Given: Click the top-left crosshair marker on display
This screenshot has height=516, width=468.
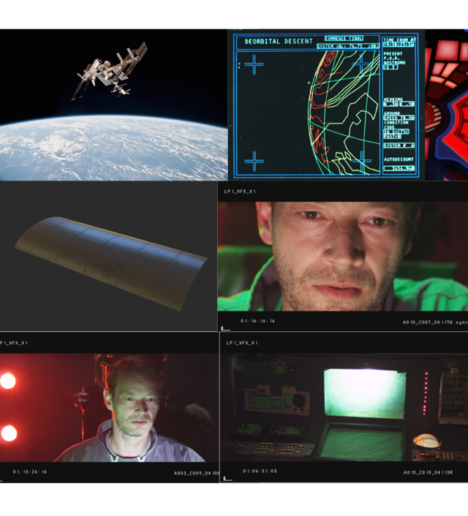Looking at the screenshot, I should pyautogui.click(x=253, y=65).
